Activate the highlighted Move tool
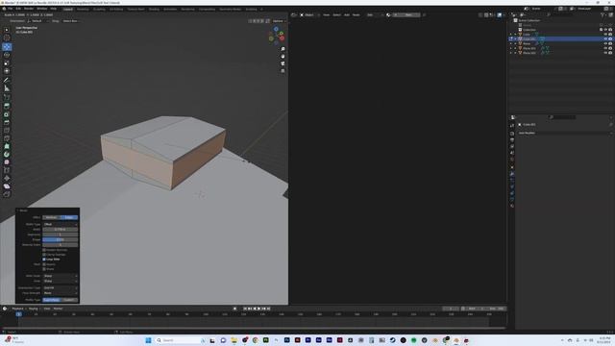Viewport: 615px width, 346px height. pyautogui.click(x=7, y=47)
